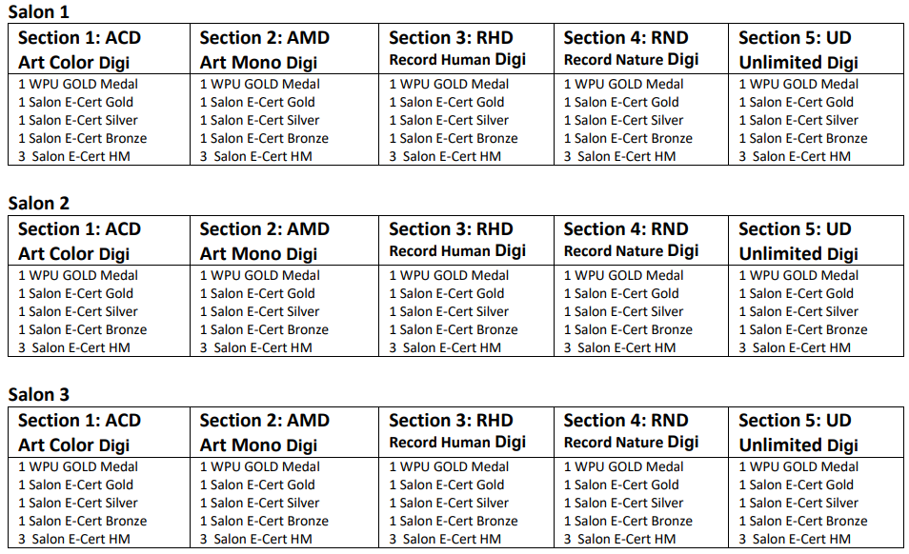The width and height of the screenshot is (909, 554).
Task: Select Salon E-Cert Silver in Salon 1 UD
Action: (x=798, y=120)
